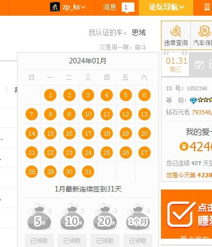Select calendar day 17 circle
Image resolution: width=212 pixels, height=247 pixels.
(88, 133)
